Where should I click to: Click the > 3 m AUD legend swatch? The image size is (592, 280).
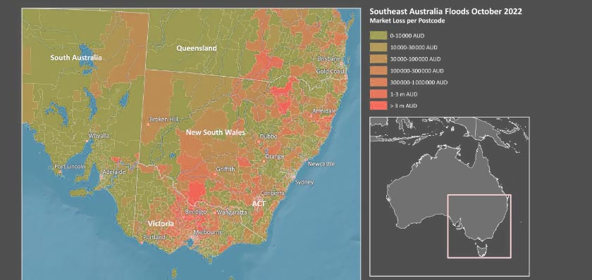click(378, 106)
